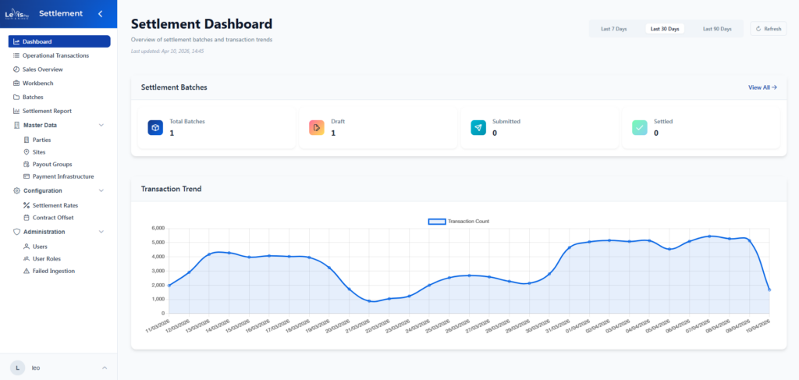Screen dimensions: 799x380
Task: Expand the leo user menu
Action: pos(105,367)
